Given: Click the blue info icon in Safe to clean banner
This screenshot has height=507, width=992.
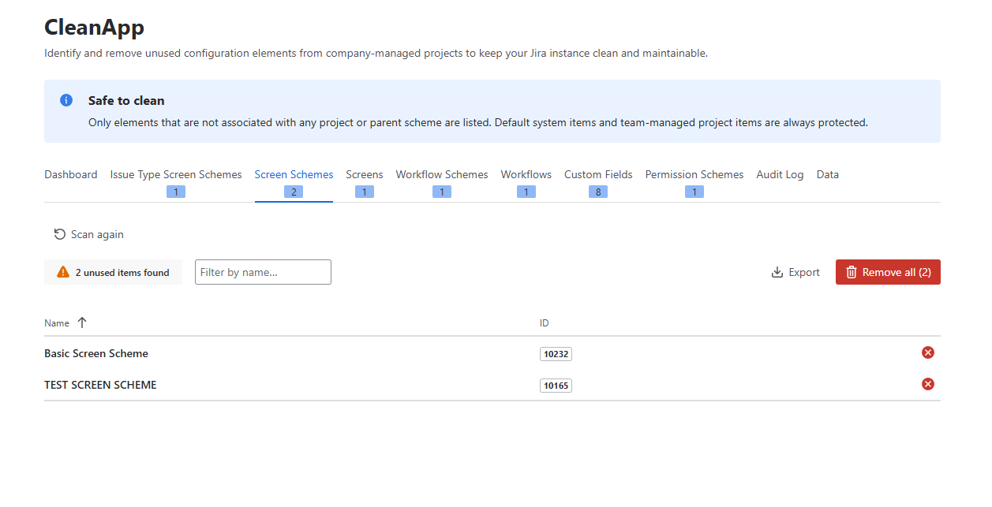Looking at the screenshot, I should [x=66, y=99].
